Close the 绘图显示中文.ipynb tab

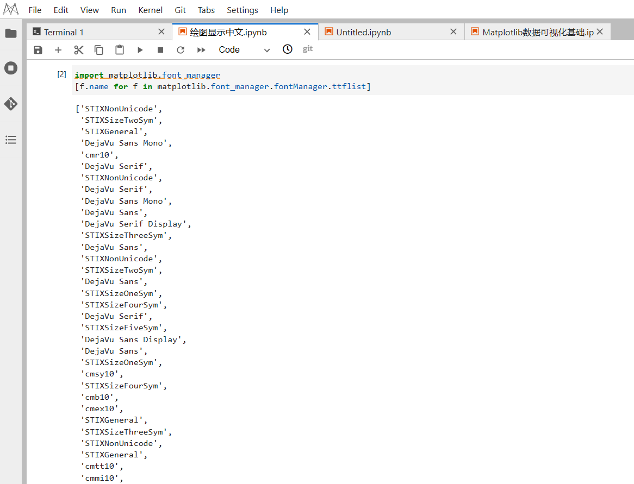[x=307, y=32]
